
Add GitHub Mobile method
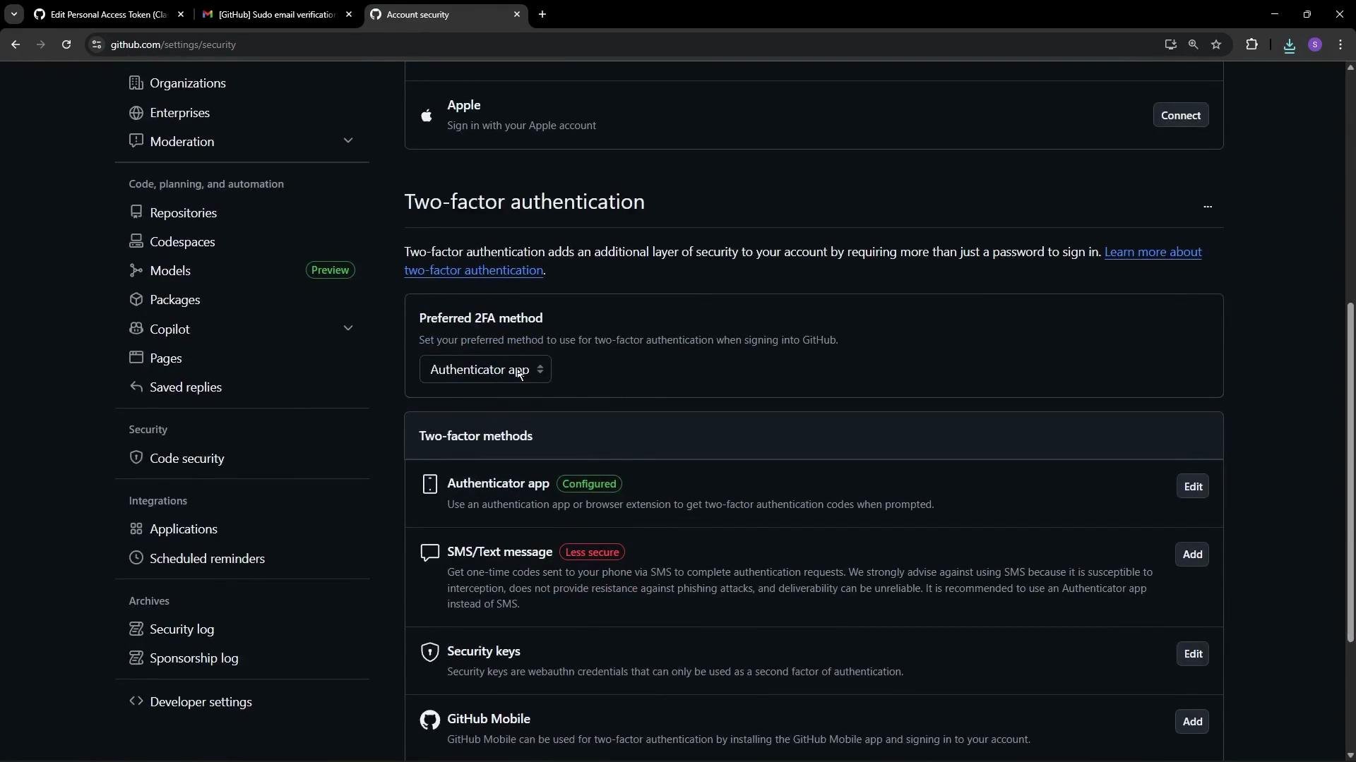click(x=1192, y=722)
